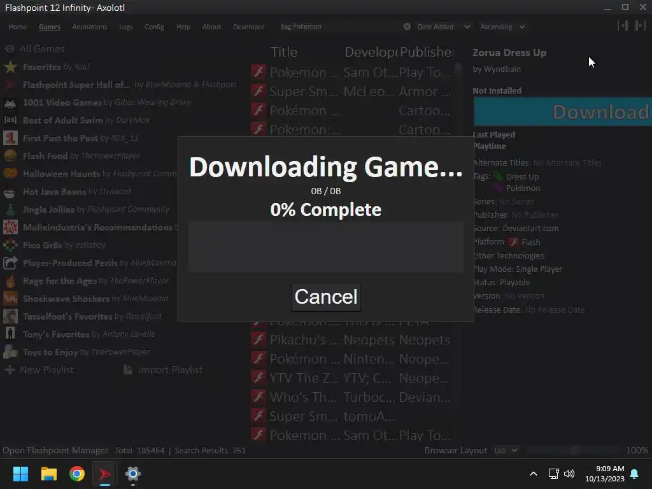Open the Date Added sort dropdown
Screen dimensions: 652x489
[444, 27]
